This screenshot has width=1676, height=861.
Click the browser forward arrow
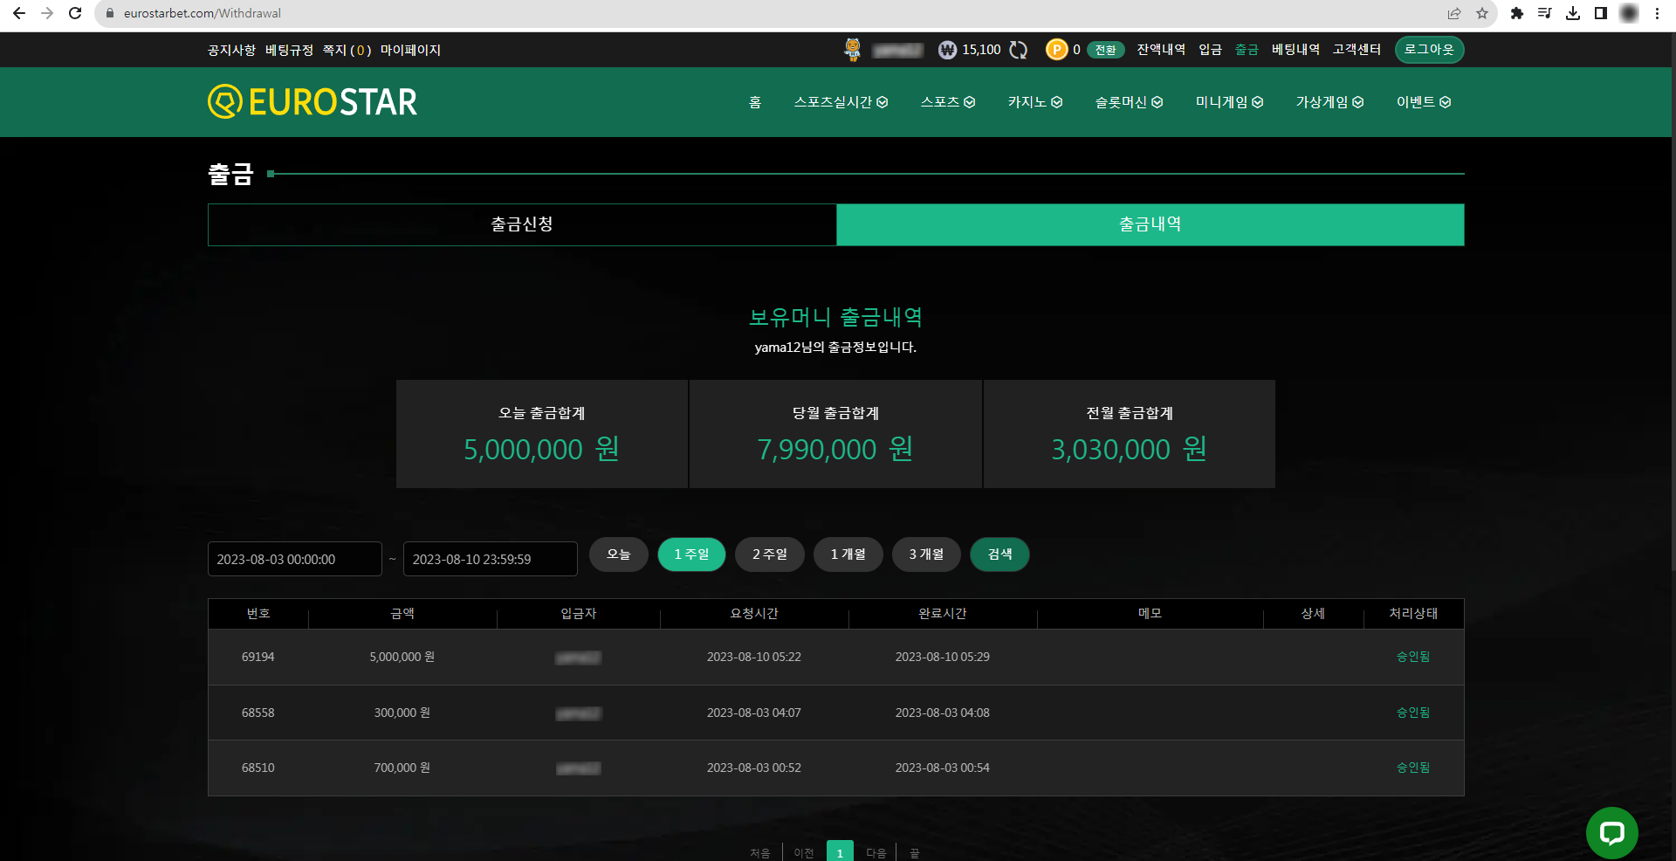point(47,13)
